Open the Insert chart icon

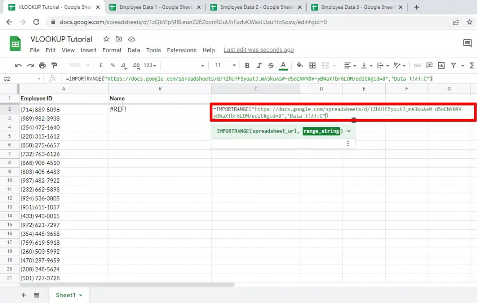point(440,65)
